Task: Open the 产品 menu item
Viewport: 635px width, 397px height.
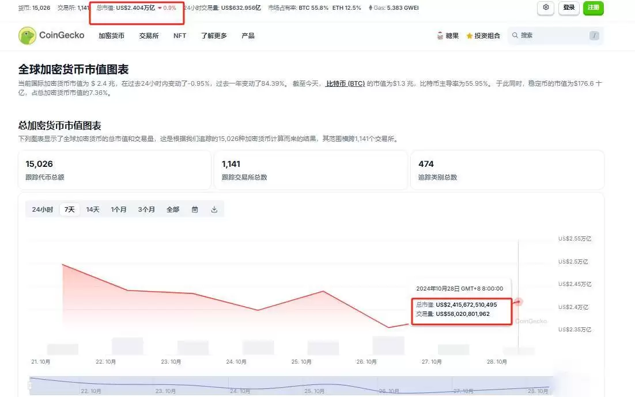Action: 248,36
